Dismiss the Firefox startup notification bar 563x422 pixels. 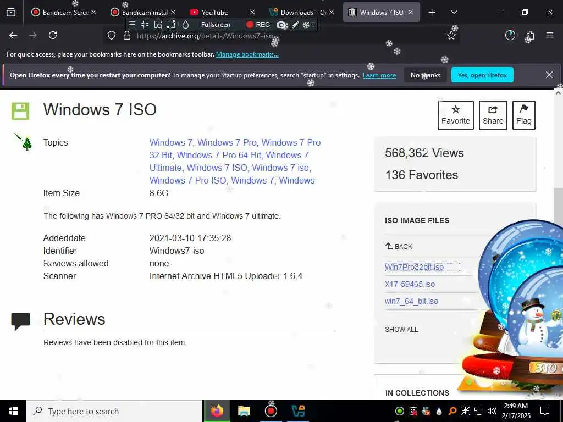[549, 75]
